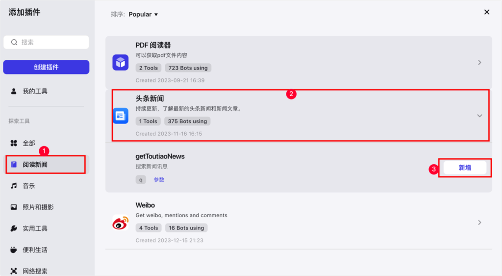Click the 可以获取pdf文件内容 description
This screenshot has height=276, width=502.
[x=161, y=55]
